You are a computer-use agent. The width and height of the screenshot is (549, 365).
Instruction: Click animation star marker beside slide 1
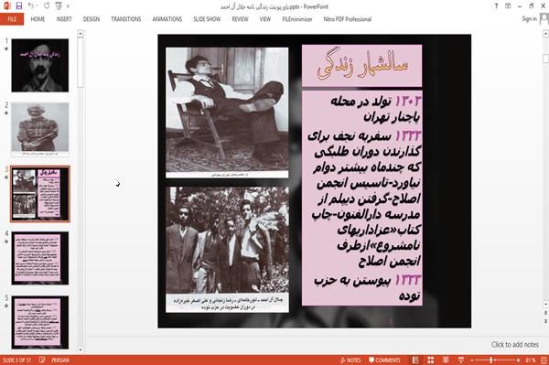pos(6,48)
